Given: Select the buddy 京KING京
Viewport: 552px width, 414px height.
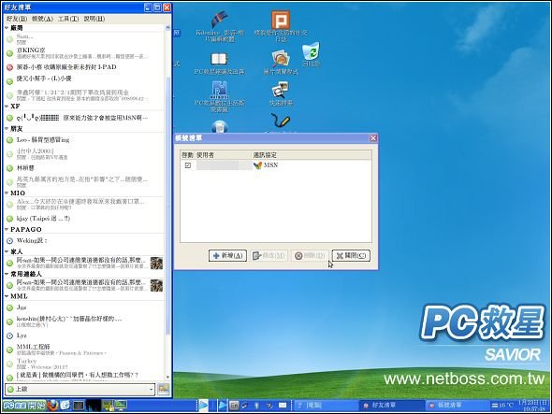Looking at the screenshot, I should pyautogui.click(x=84, y=52).
